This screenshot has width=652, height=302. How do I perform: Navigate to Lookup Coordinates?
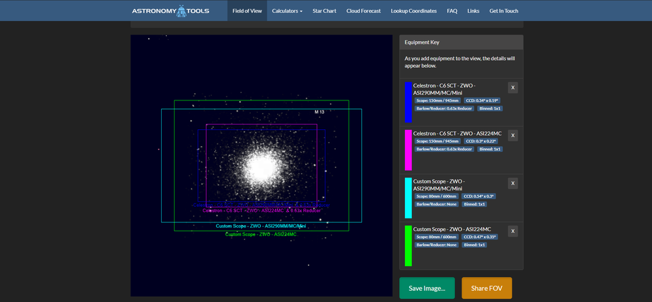(x=415, y=10)
